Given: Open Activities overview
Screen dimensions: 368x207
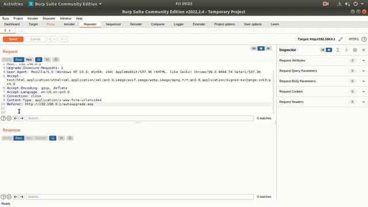Looking at the screenshot, I should tap(13, 4).
